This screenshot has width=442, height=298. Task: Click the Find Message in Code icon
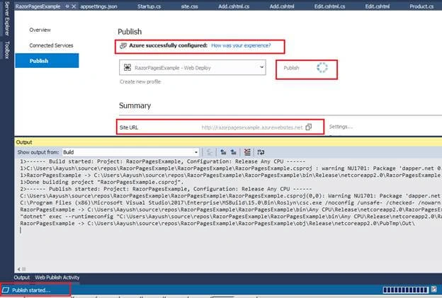coord(210,152)
